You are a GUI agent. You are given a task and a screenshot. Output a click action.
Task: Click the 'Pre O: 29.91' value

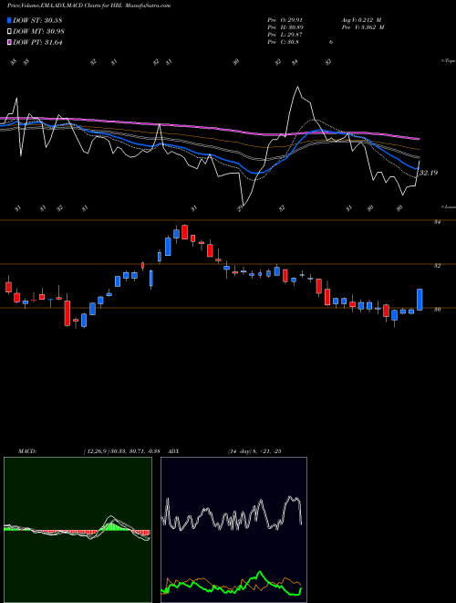tap(285, 20)
